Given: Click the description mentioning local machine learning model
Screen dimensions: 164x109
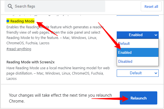Looking at the screenshot, I should (58, 73).
